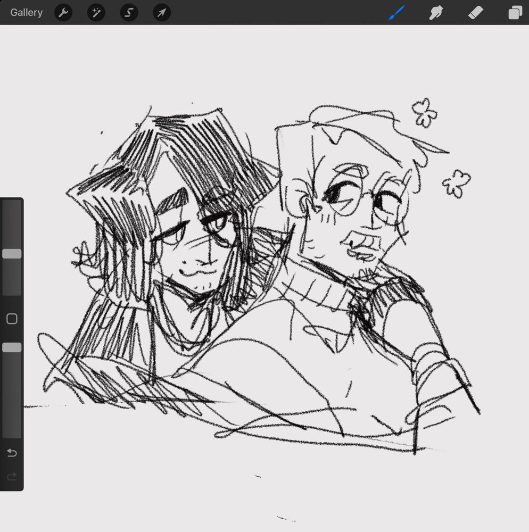
Task: Open the Actions wrench menu
Action: [63, 13]
